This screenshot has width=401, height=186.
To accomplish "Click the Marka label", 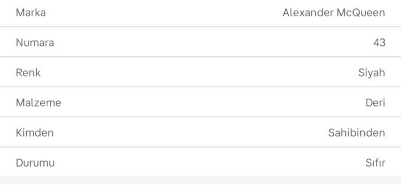I will tap(31, 13).
